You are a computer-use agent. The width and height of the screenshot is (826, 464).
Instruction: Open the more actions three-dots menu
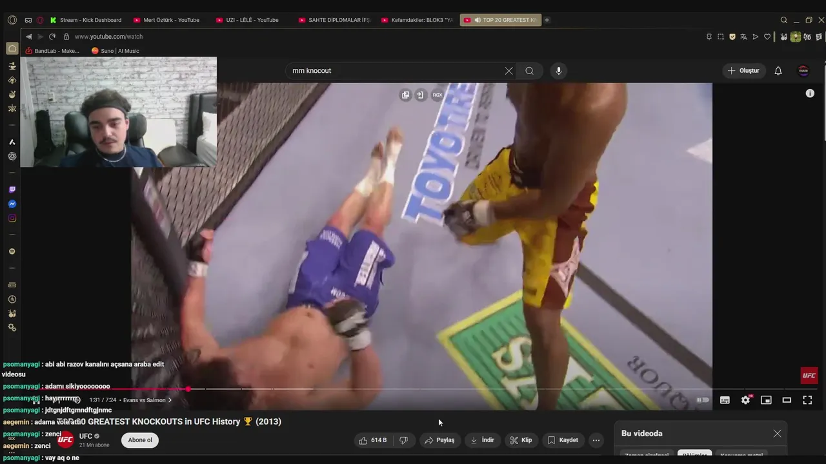[x=596, y=440]
